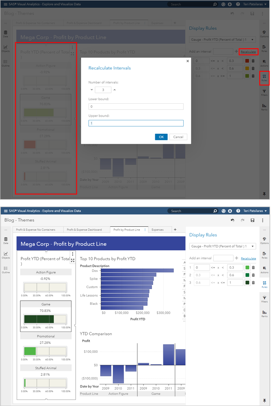This screenshot has height=406, width=271.
Task: Decrease the number of intervals in dialog
Action: (92, 90)
